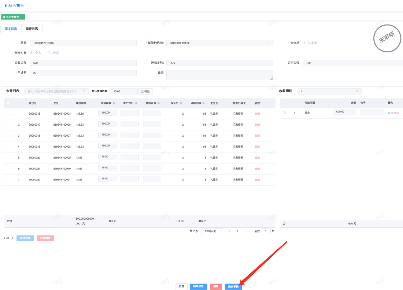The image size is (403, 290).
Task: Check the 现金 payment row checkbox
Action: 284,112
